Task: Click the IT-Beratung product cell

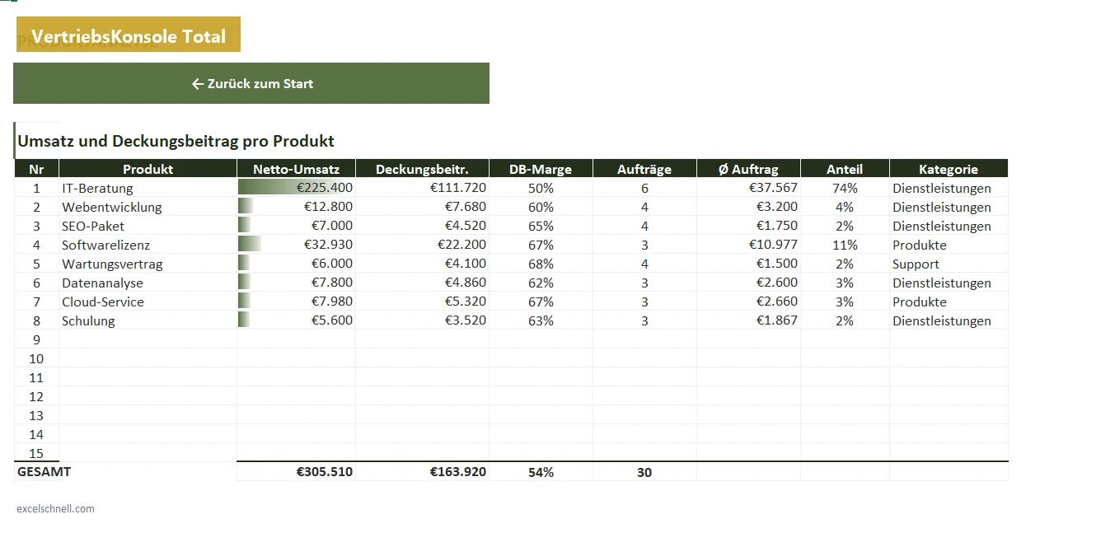Action: pos(148,188)
